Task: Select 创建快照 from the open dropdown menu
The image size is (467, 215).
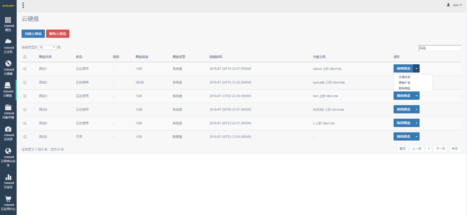Action: coord(404,77)
